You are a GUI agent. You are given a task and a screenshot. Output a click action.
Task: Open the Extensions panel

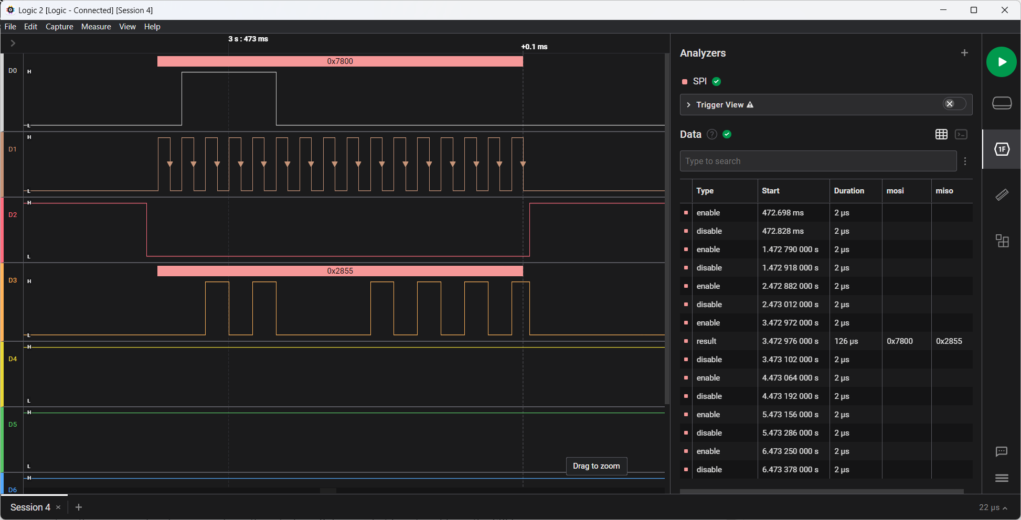1002,241
